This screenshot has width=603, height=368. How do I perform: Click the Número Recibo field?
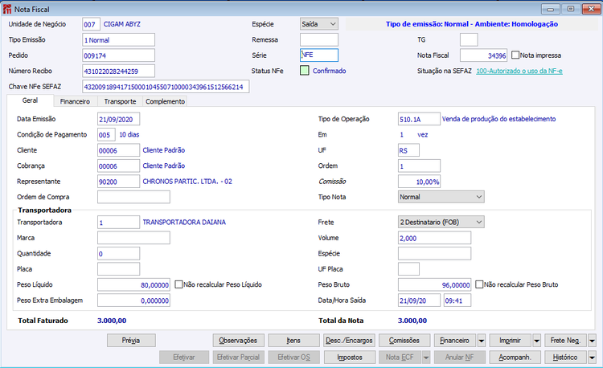tap(118, 71)
